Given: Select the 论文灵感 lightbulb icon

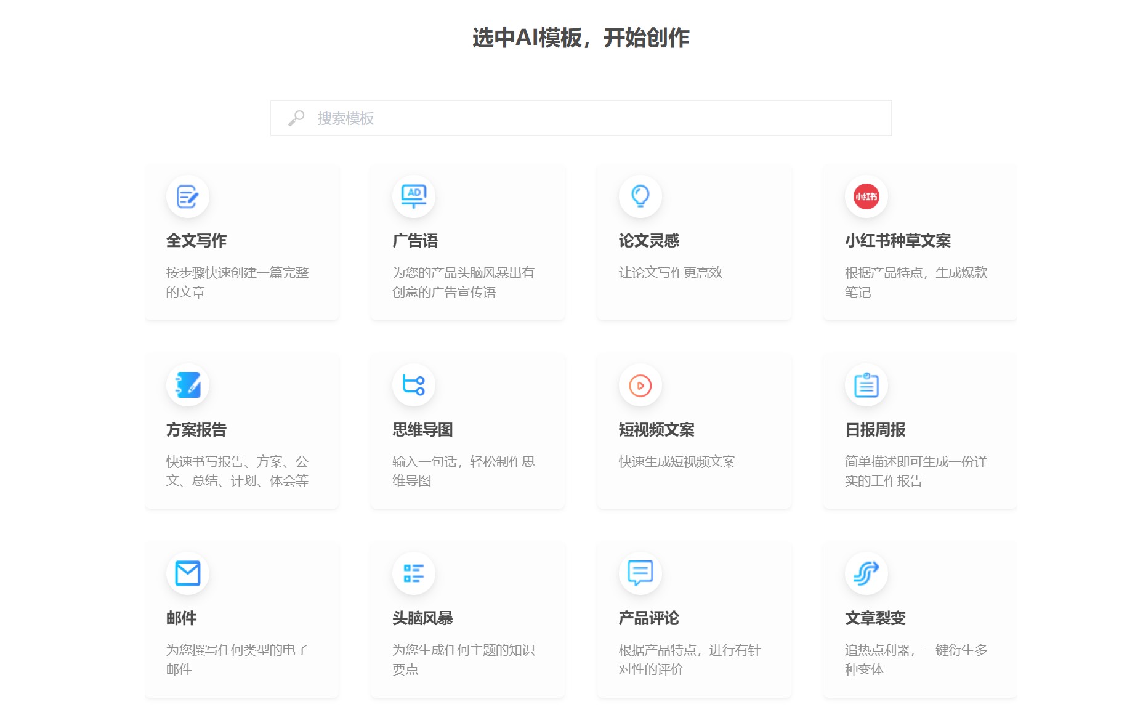Looking at the screenshot, I should (640, 196).
